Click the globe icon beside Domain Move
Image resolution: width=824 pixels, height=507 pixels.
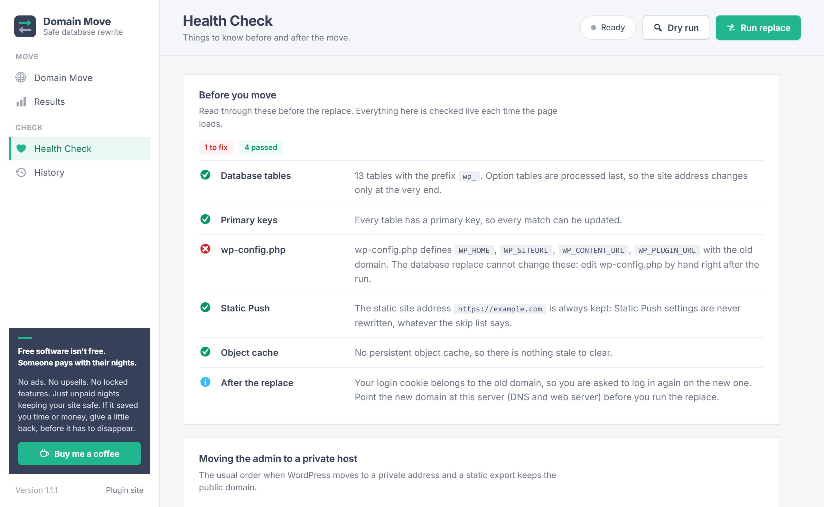(21, 78)
